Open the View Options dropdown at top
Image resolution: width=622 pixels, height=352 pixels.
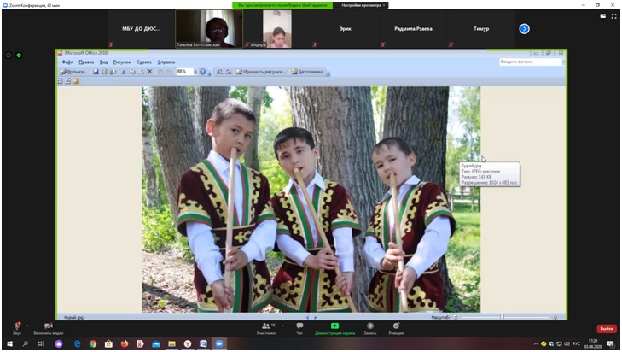[x=364, y=5]
